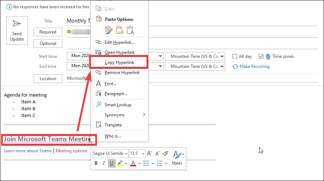
Task: Click the Time zones globe icon
Action: (268, 56)
